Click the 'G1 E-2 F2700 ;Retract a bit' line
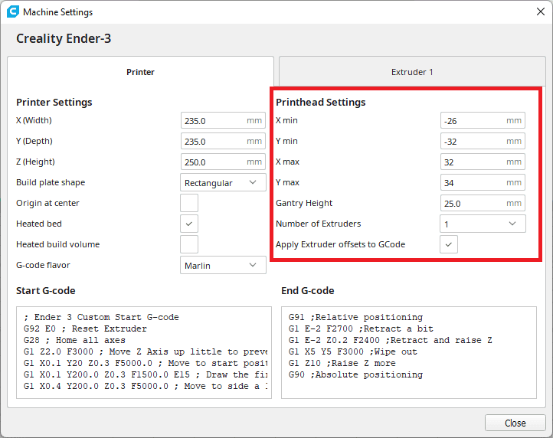 click(x=361, y=328)
